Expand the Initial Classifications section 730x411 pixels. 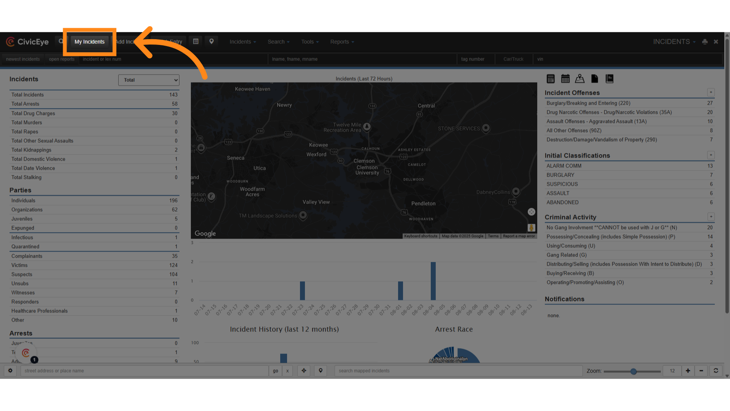[711, 155]
